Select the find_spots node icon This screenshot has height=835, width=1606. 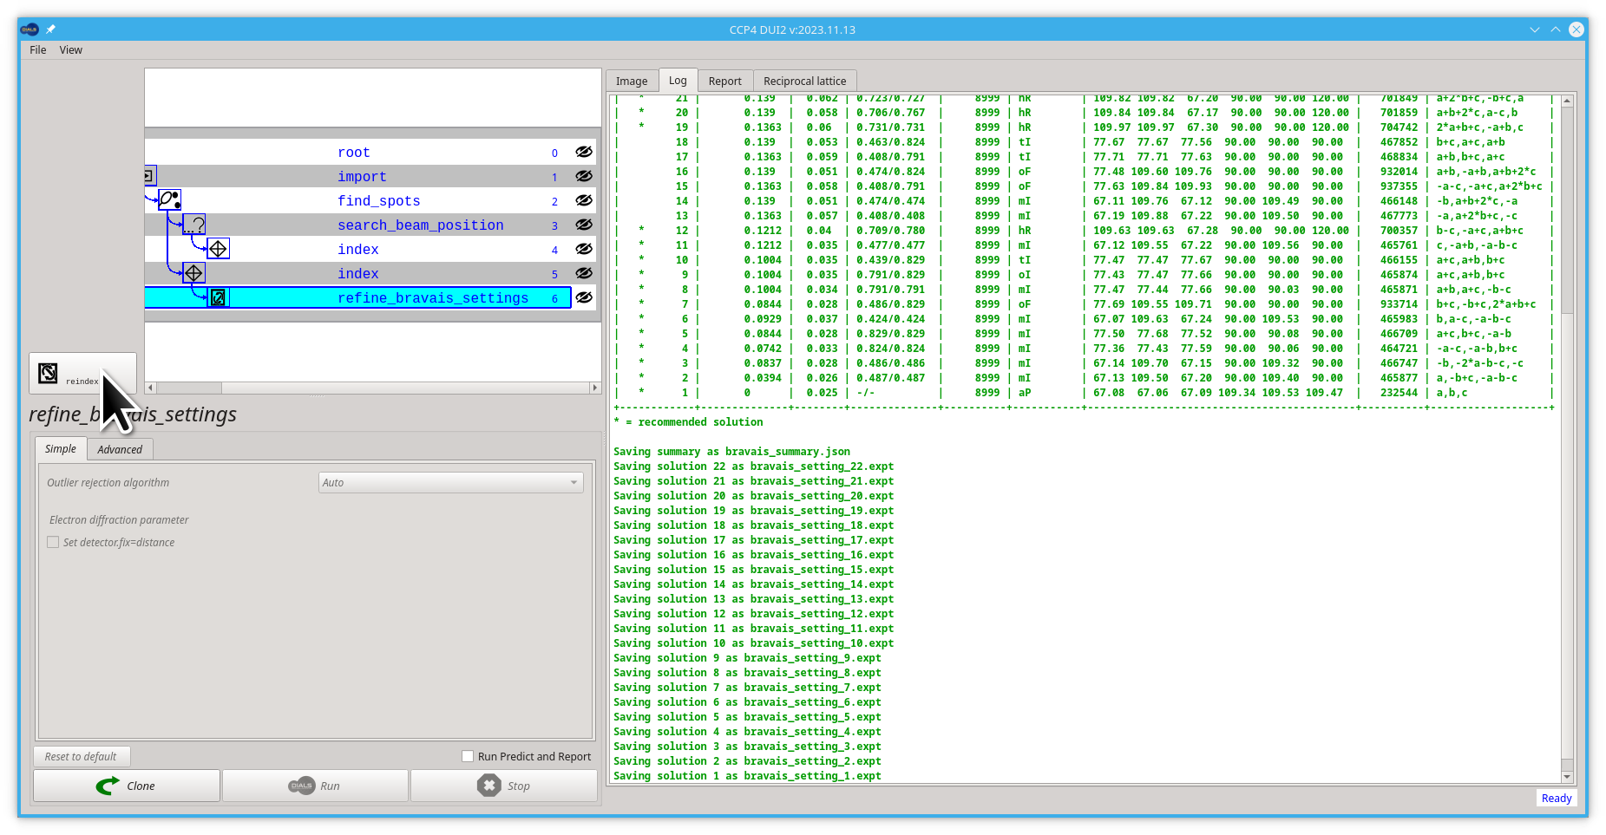point(170,200)
